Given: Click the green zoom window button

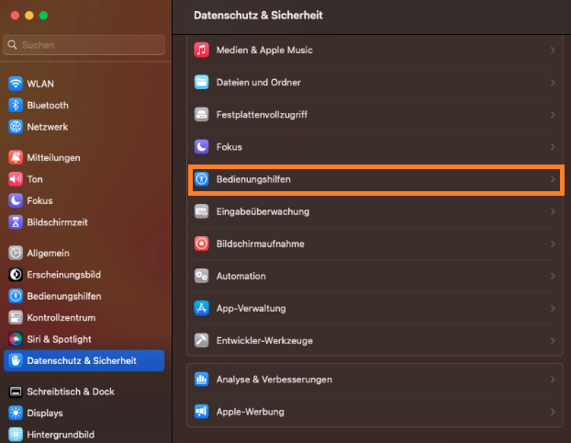Looking at the screenshot, I should (x=43, y=16).
